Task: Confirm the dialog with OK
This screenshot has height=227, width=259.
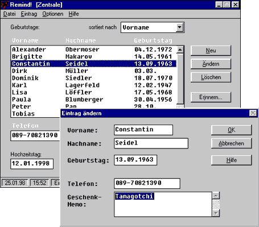Action: click(x=232, y=130)
